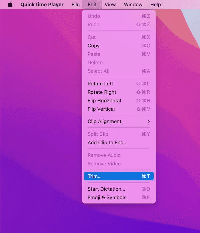Click the dimmed Remove Audio item
The width and height of the screenshot is (200, 233).
click(x=119, y=155)
